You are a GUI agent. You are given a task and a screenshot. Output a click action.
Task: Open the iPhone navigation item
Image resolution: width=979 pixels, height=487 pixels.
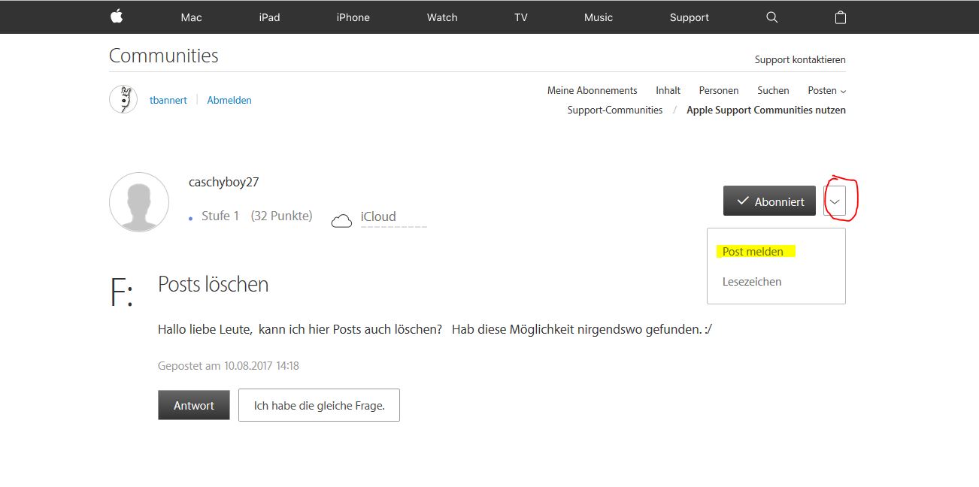click(x=353, y=17)
